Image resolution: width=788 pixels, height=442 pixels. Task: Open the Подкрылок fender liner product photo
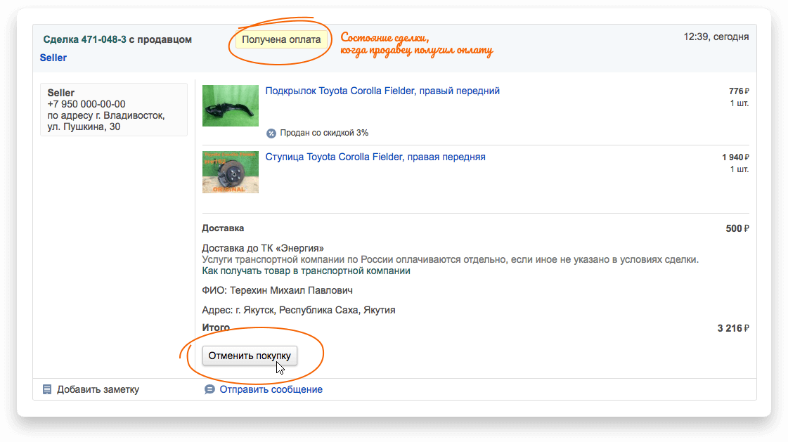pyautogui.click(x=231, y=105)
